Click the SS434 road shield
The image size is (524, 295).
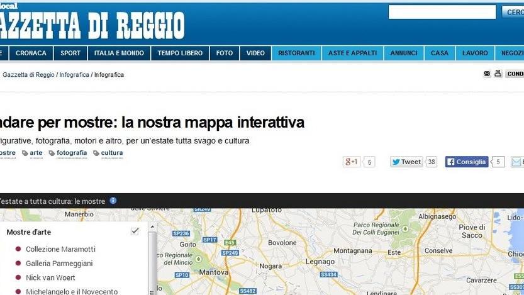tap(328, 275)
